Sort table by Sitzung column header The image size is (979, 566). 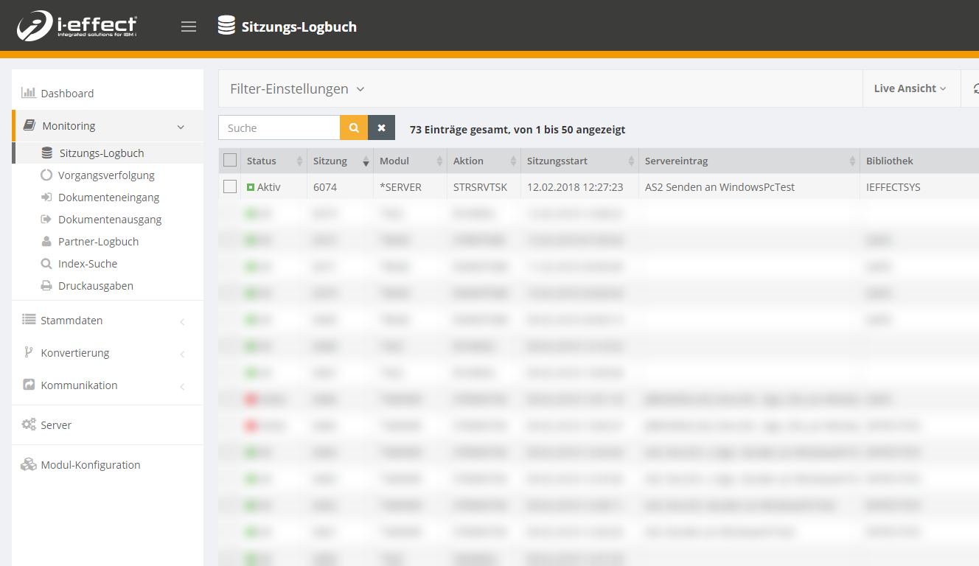[330, 161]
